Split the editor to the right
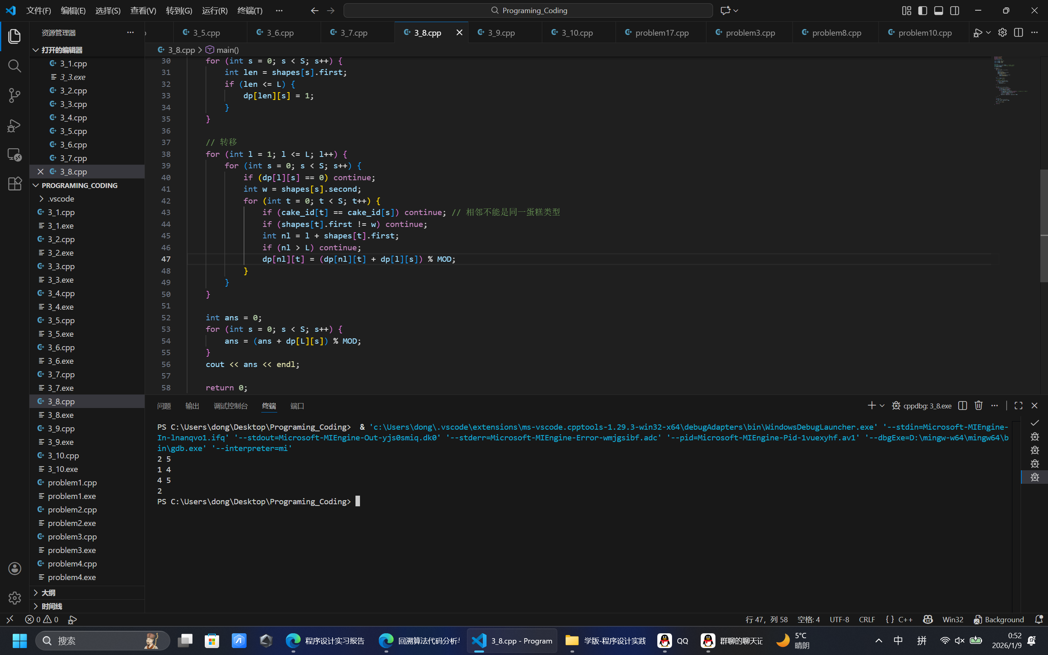Screen dimensions: 1048x655 pyautogui.click(x=1018, y=32)
